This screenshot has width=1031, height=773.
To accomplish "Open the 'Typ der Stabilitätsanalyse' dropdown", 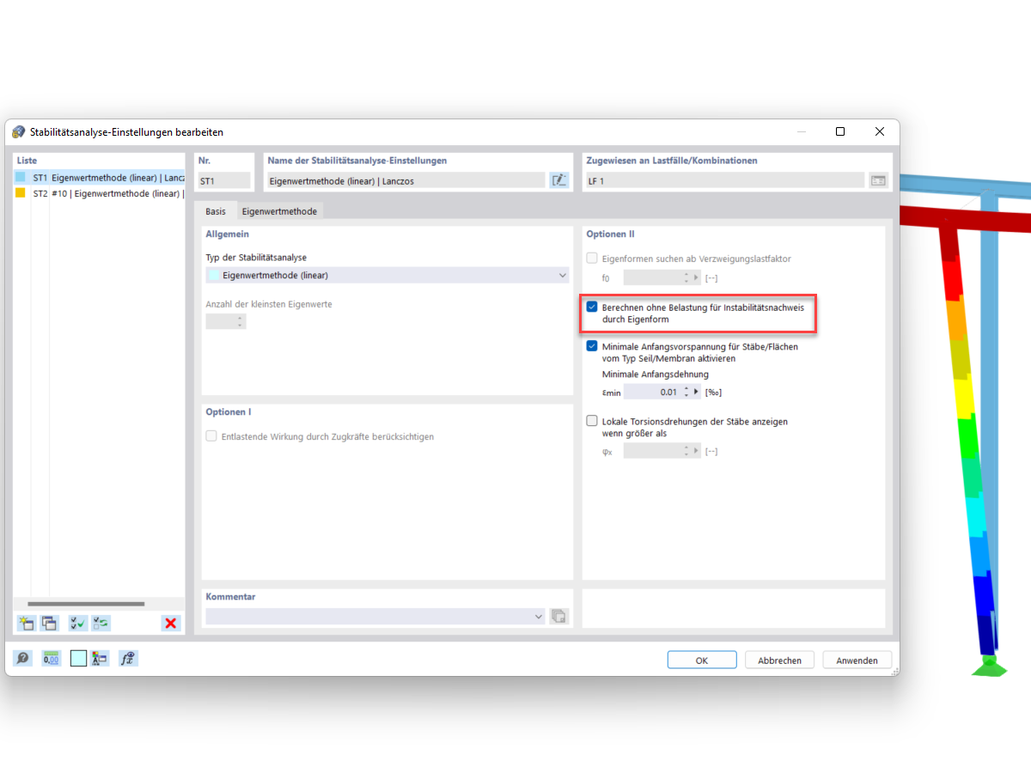I will pyautogui.click(x=563, y=275).
